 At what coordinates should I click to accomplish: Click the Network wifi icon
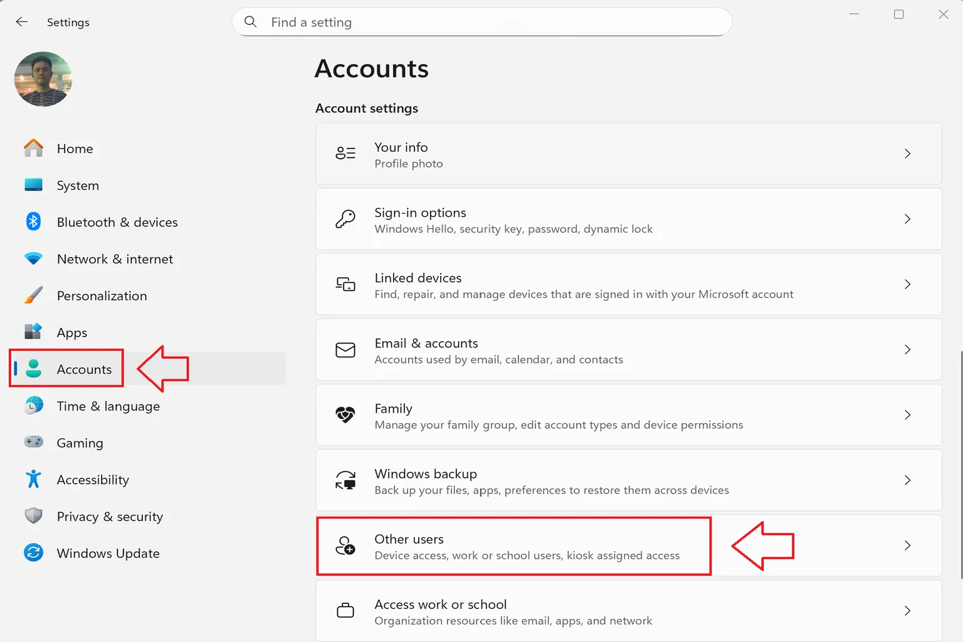pos(33,258)
